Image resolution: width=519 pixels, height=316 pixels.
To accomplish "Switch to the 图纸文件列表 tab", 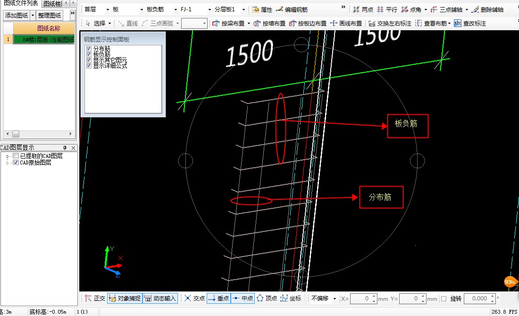I will pyautogui.click(x=20, y=3).
